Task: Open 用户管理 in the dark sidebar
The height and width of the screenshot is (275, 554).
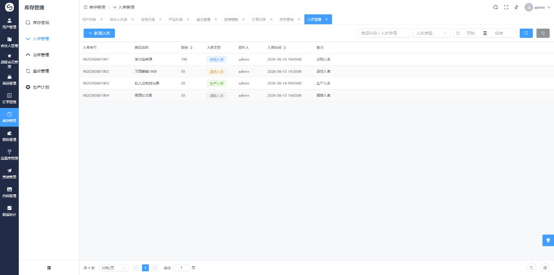Action: point(9,23)
